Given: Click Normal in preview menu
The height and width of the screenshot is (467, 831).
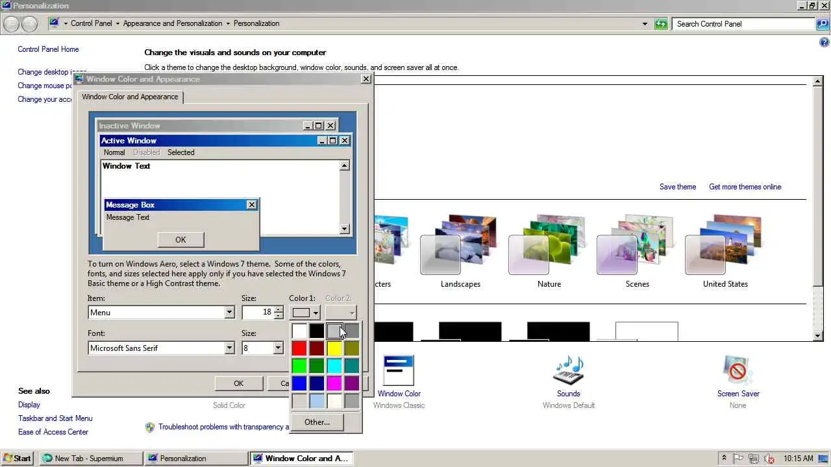Looking at the screenshot, I should point(114,152).
